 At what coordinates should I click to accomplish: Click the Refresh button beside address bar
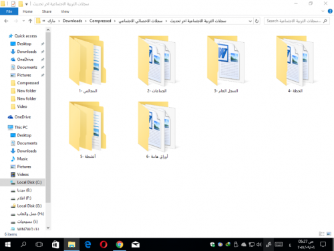coord(257,21)
